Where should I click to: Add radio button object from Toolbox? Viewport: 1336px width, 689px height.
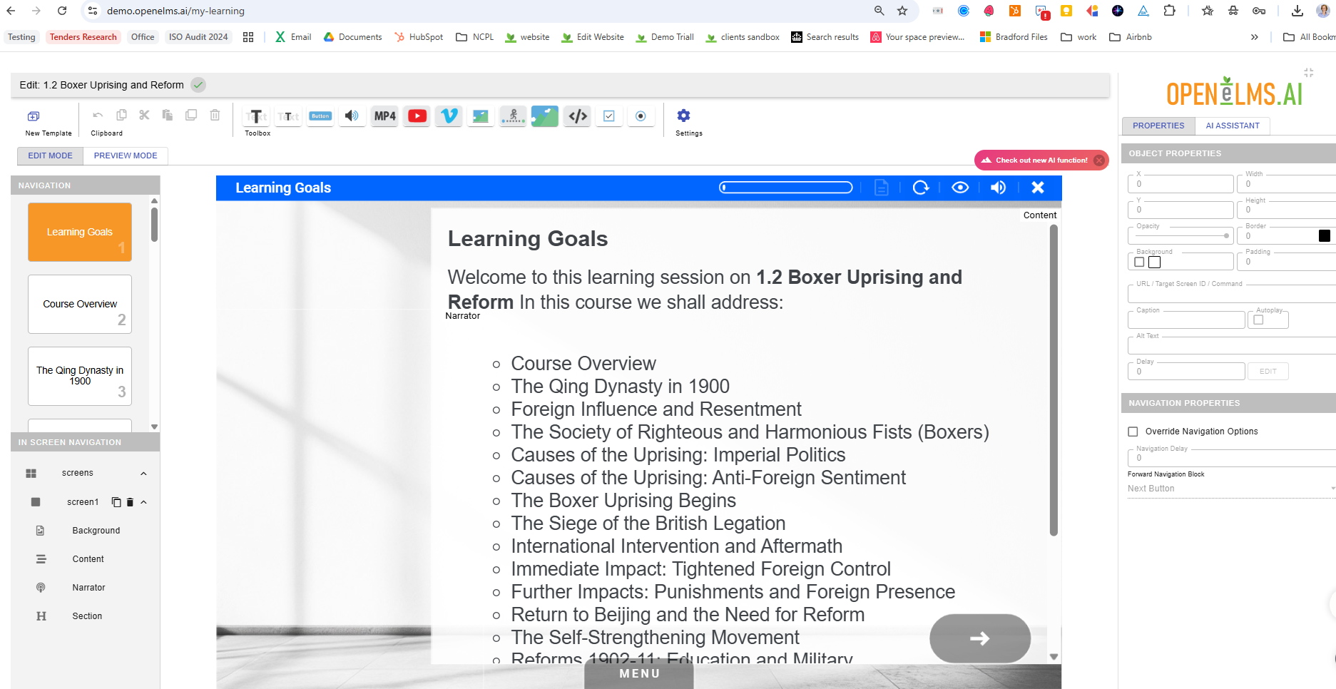click(x=641, y=116)
